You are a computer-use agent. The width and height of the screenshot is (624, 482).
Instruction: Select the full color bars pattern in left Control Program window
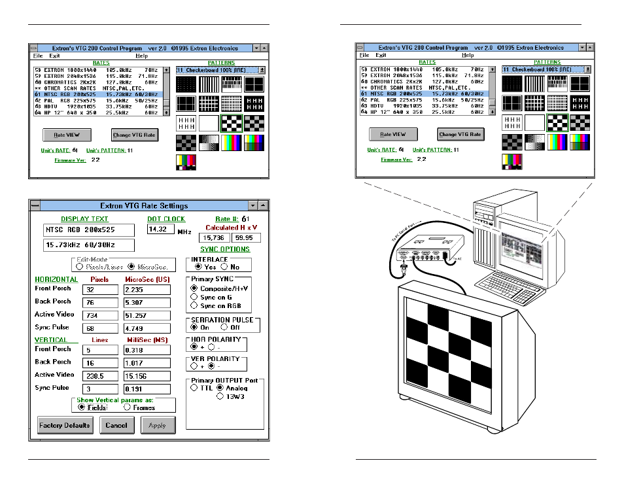pyautogui.click(x=231, y=143)
